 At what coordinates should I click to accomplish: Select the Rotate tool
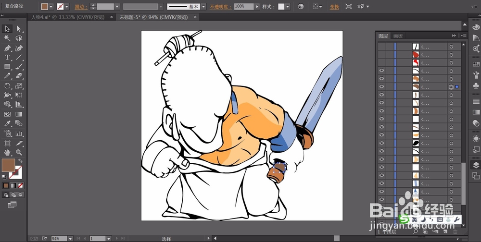click(x=7, y=86)
